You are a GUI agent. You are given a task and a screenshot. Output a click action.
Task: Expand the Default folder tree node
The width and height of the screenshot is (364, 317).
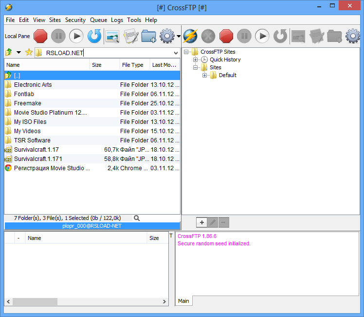(204, 76)
